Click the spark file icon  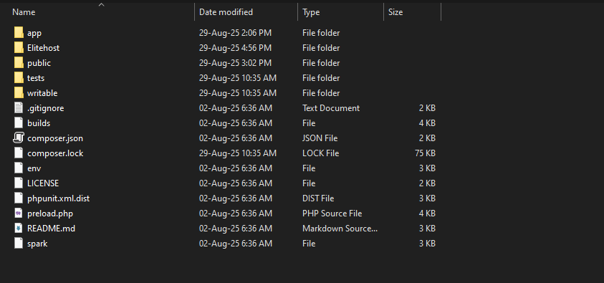(x=19, y=244)
